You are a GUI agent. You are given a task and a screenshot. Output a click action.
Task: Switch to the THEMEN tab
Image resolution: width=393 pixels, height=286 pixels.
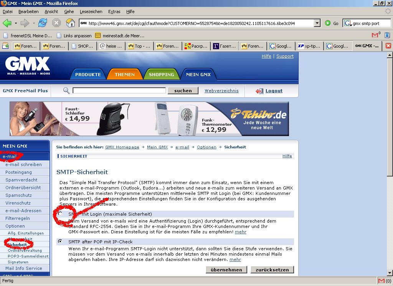click(125, 74)
